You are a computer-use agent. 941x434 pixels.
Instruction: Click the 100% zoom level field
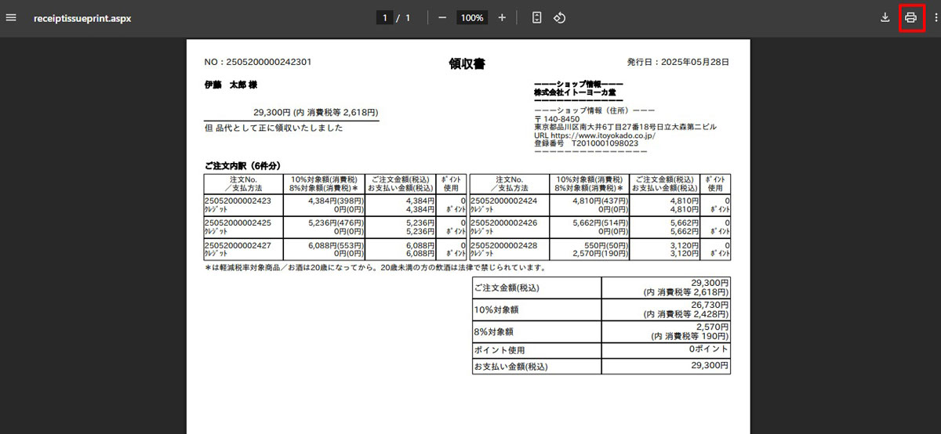pyautogui.click(x=472, y=17)
